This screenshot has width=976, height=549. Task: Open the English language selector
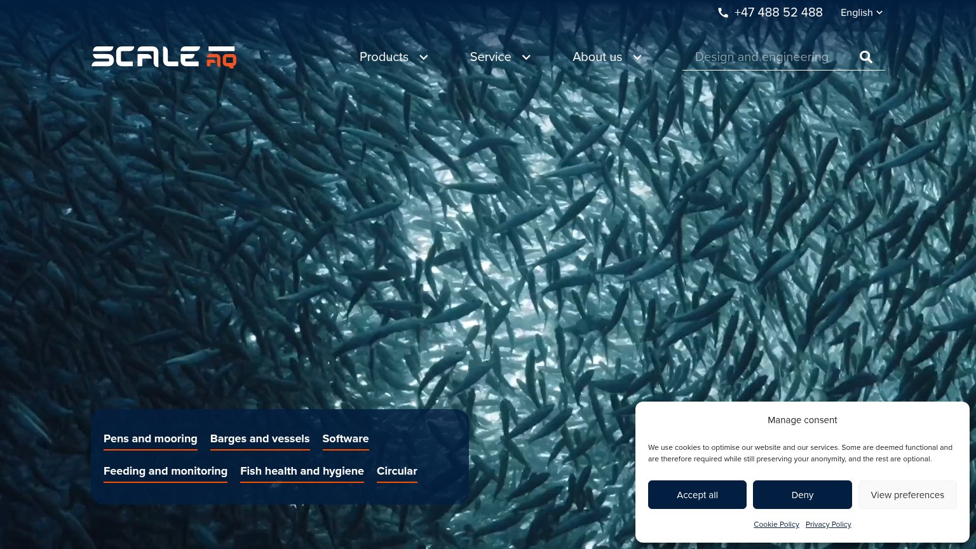862,13
